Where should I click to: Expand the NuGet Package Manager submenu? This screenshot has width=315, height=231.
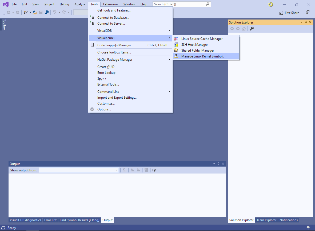pos(130,60)
